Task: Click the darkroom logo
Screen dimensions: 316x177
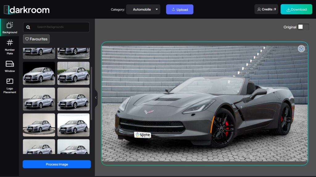Action: (27, 10)
